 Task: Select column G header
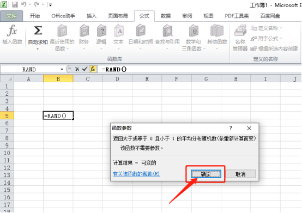pos(206,79)
